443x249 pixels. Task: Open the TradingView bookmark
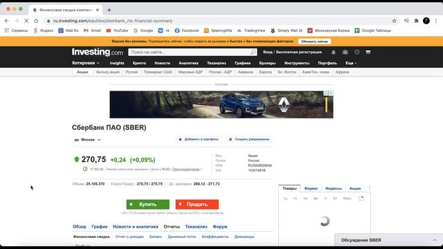tap(251, 30)
